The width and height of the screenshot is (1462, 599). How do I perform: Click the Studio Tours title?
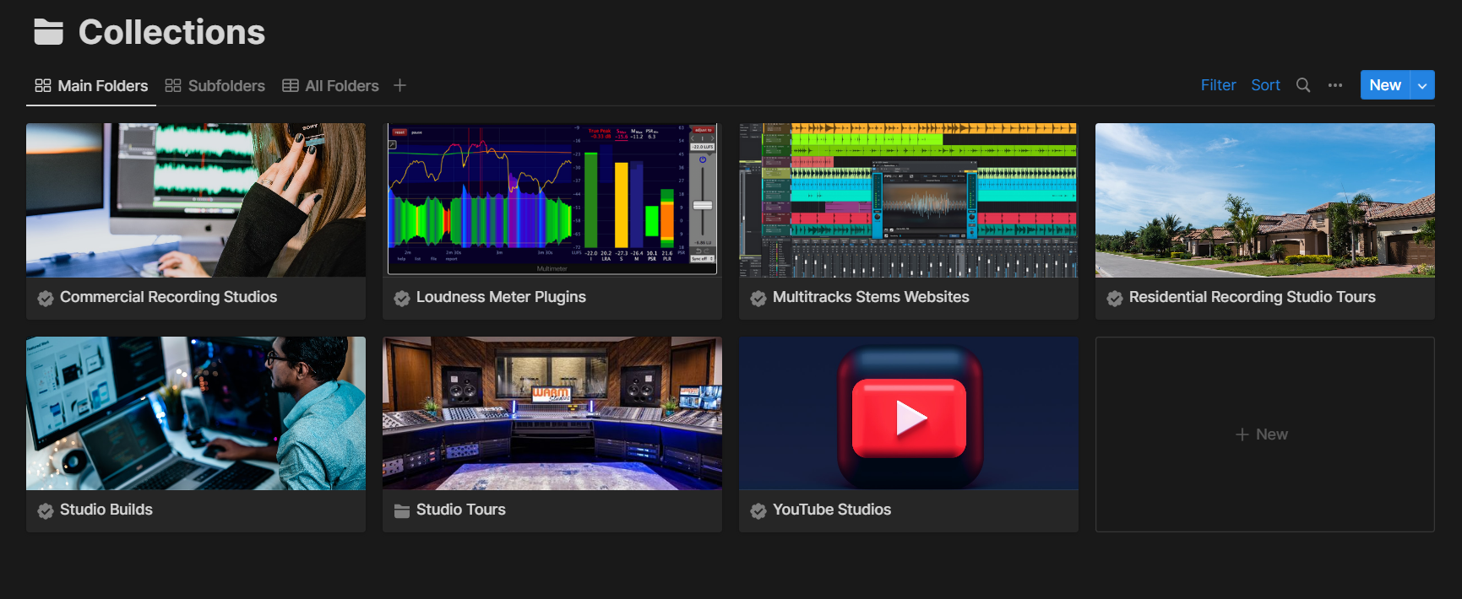(460, 510)
